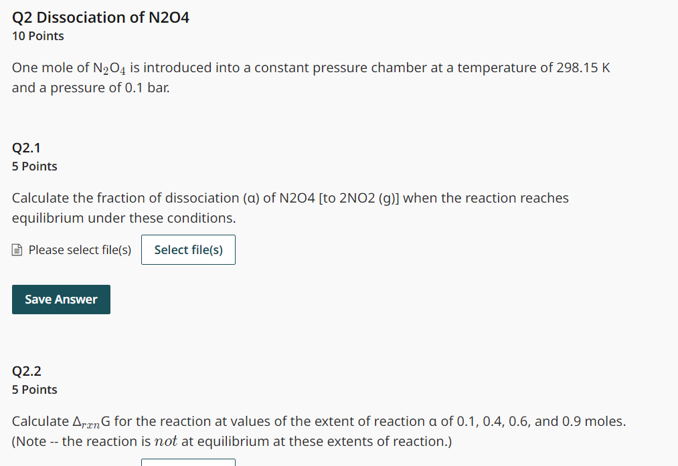Click the N₂O₄ formula in the intro paragraph
The width and height of the screenshot is (678, 466).
pos(110,68)
